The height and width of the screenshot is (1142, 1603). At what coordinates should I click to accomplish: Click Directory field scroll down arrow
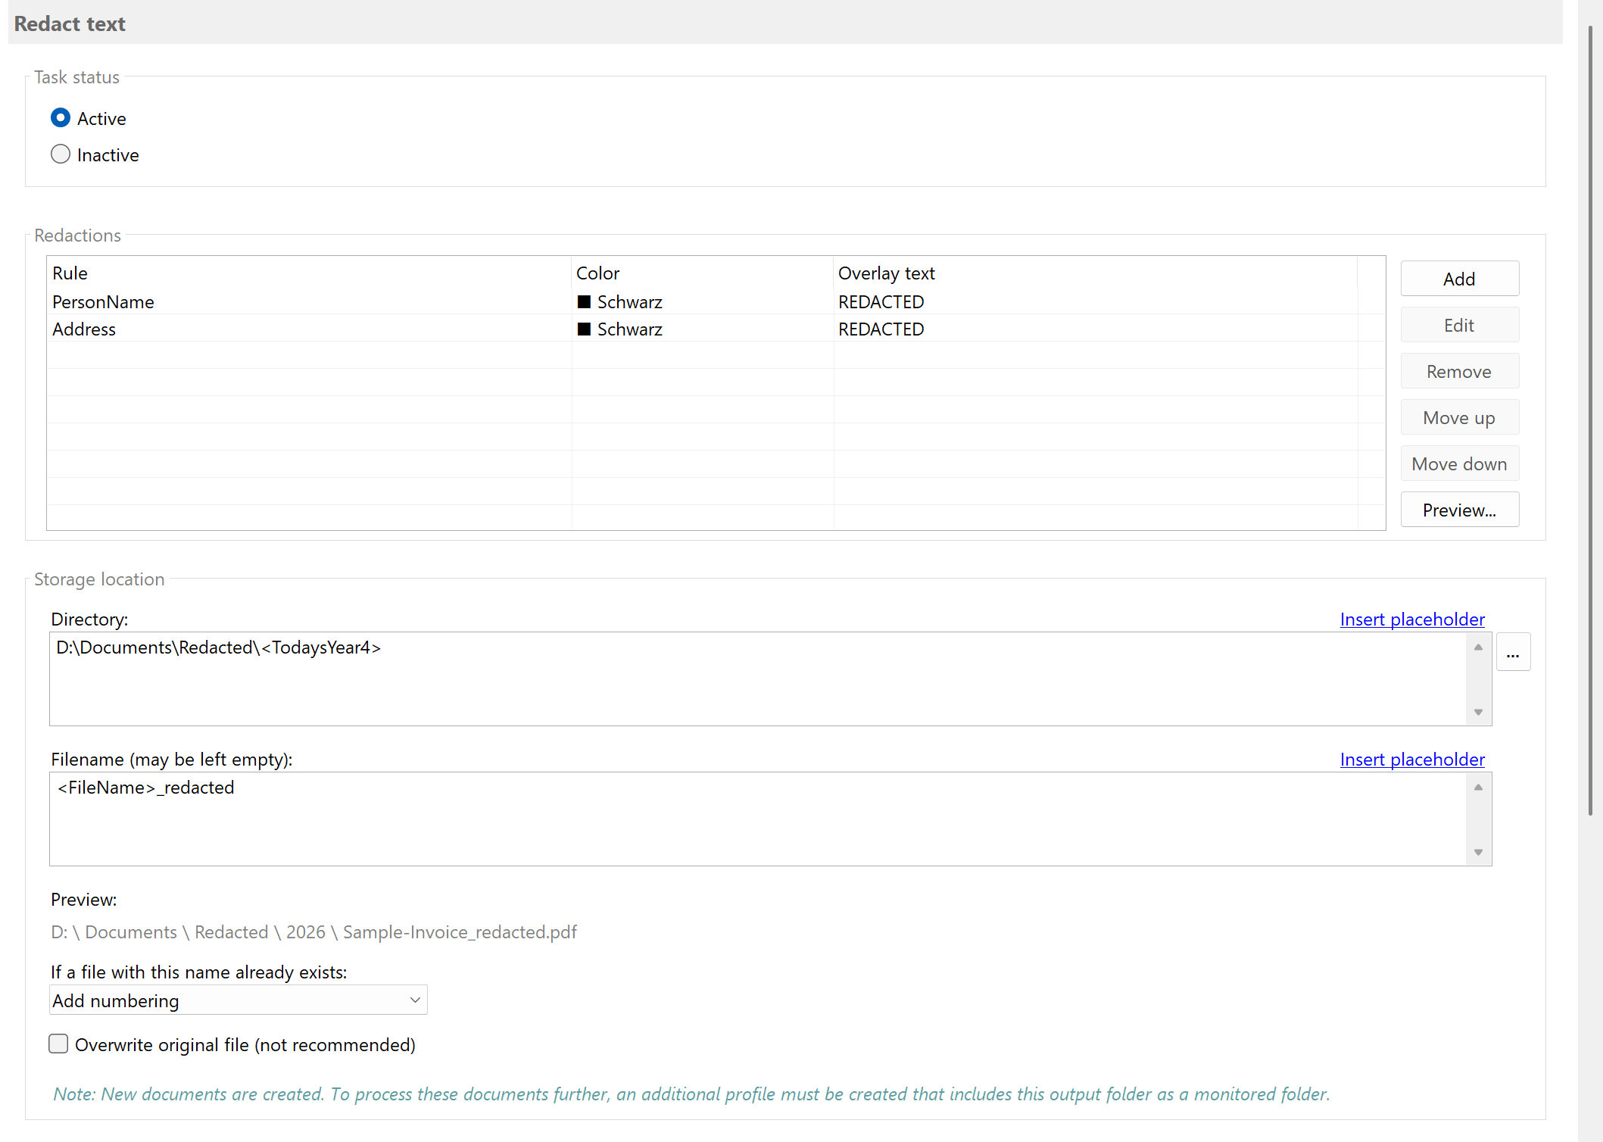click(1477, 712)
